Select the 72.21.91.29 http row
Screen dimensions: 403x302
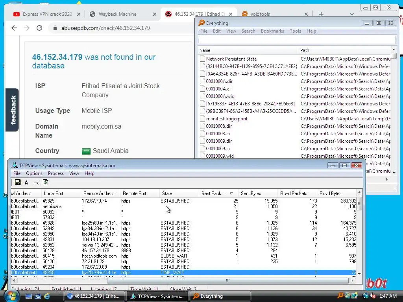pos(183,261)
